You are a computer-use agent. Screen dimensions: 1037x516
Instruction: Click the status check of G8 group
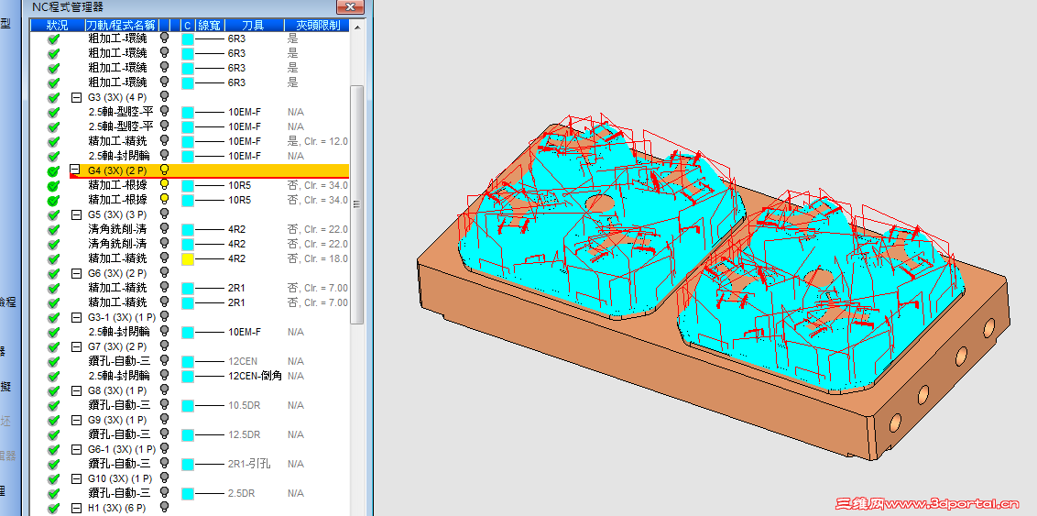point(53,391)
